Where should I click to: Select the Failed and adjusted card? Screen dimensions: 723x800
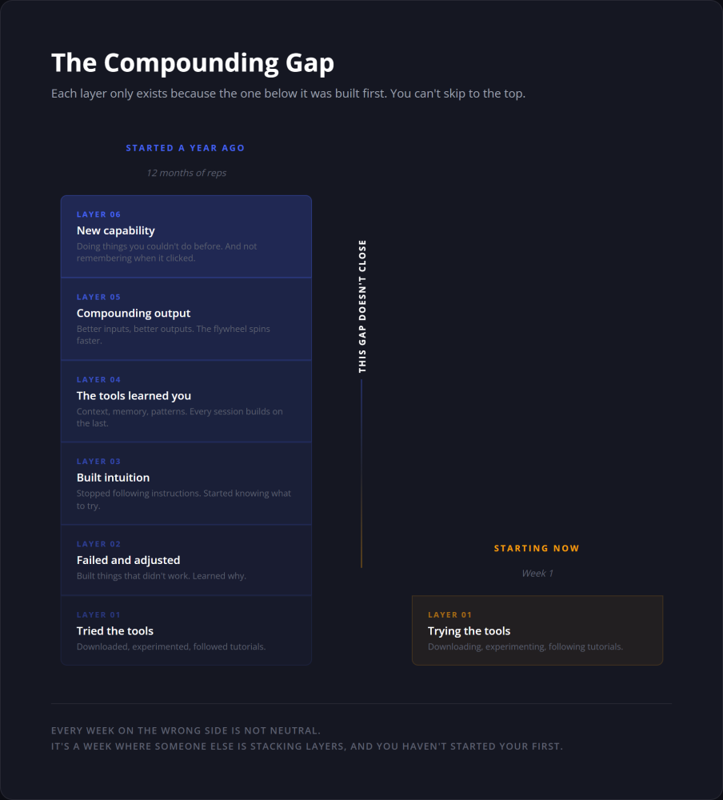[x=186, y=560]
